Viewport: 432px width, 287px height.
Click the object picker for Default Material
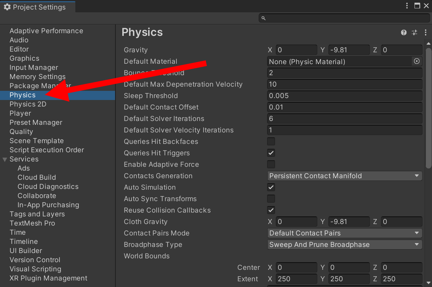pos(417,61)
